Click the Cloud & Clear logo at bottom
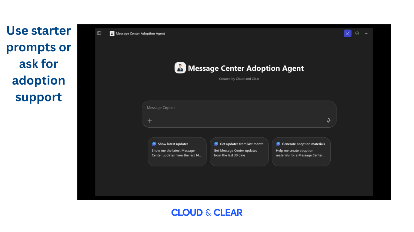This screenshot has width=414, height=232. click(x=207, y=213)
